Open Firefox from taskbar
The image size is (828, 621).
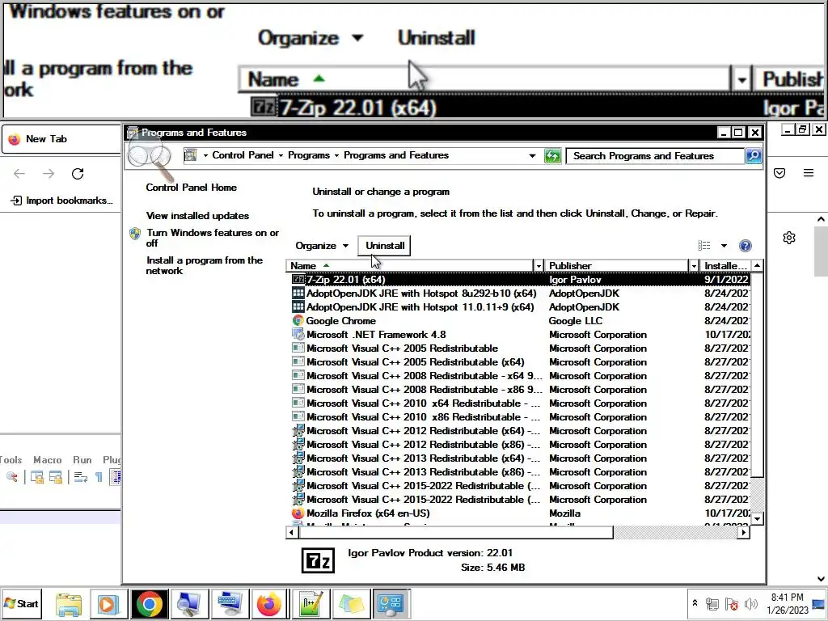point(269,604)
